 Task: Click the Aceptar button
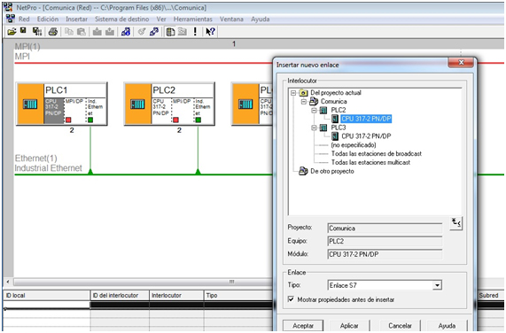303,326
